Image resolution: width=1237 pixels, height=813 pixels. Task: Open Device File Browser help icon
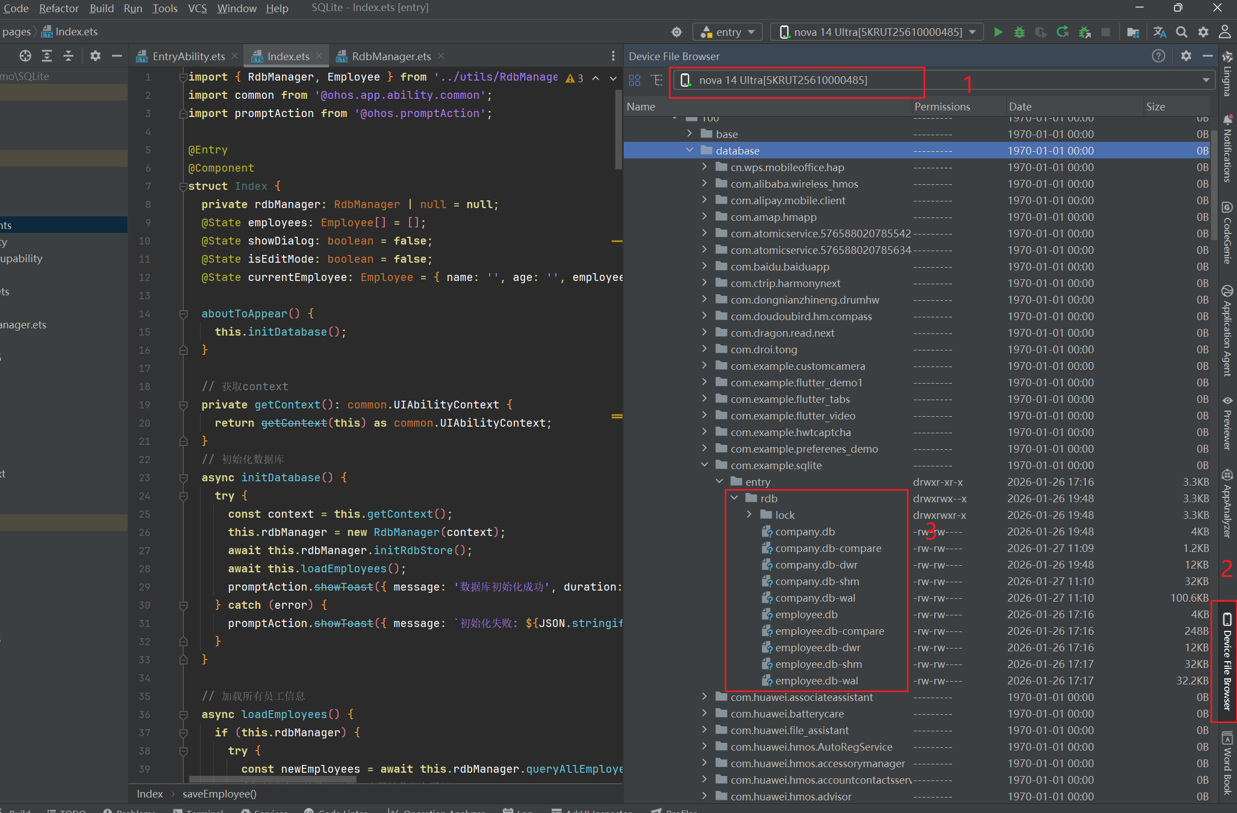[1159, 56]
